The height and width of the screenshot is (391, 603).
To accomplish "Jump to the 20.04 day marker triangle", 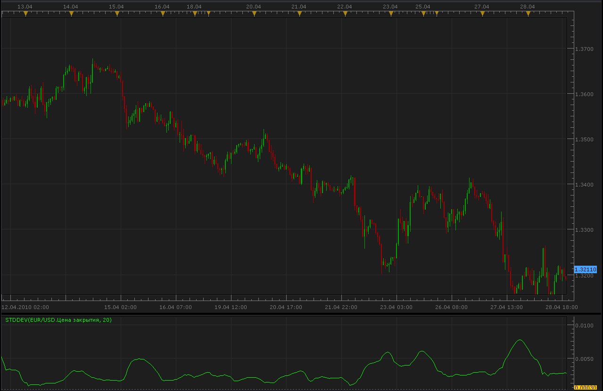I will point(254,14).
